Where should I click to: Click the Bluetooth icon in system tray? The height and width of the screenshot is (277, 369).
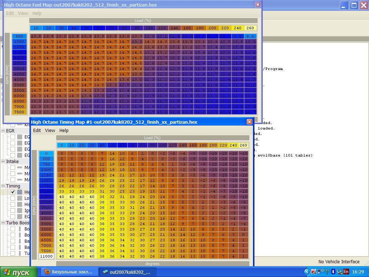coord(333,272)
